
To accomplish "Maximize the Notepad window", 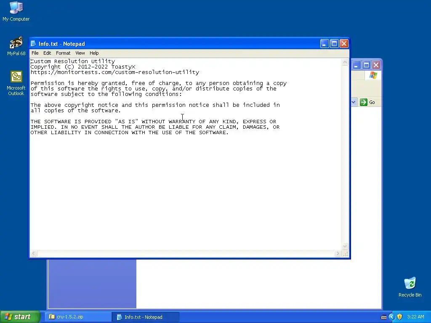I will (x=334, y=44).
